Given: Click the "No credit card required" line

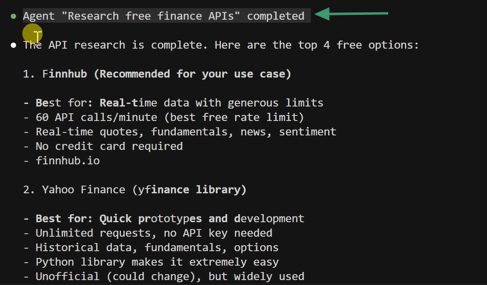Looking at the screenshot, I should pyautogui.click(x=109, y=146).
